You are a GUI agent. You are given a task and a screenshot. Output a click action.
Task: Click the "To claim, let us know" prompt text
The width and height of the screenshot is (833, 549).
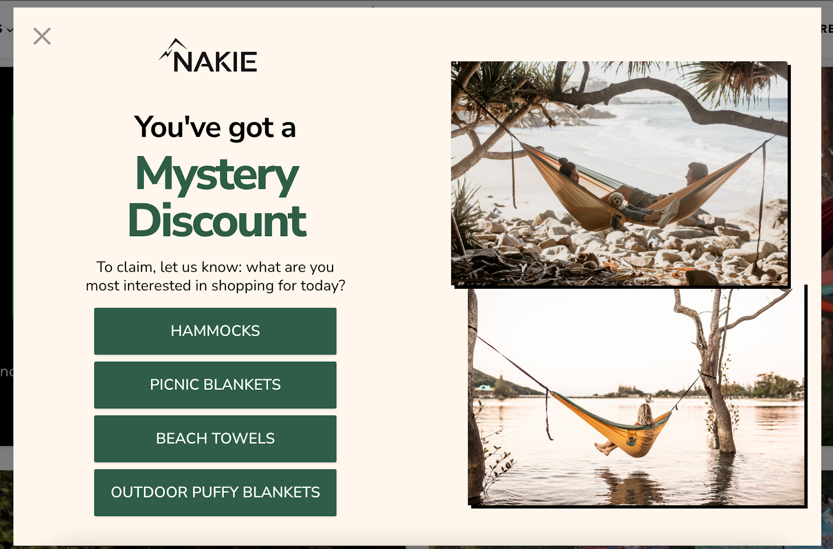215,276
